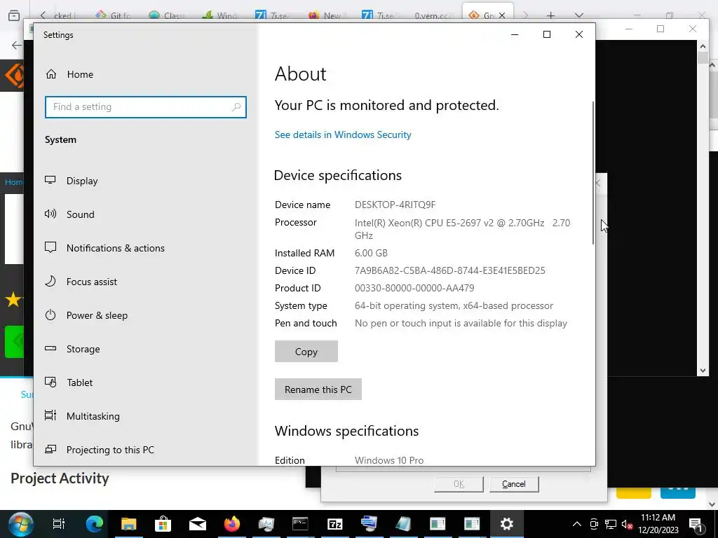Open Task View on the taskbar
This screenshot has width=718, height=538.
pyautogui.click(x=59, y=524)
